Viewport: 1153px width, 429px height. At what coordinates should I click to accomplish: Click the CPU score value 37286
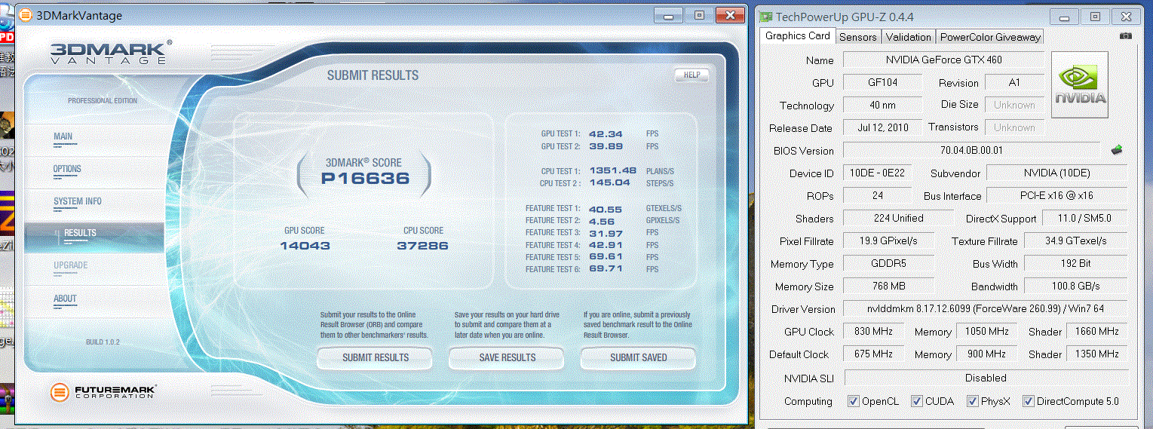click(422, 246)
